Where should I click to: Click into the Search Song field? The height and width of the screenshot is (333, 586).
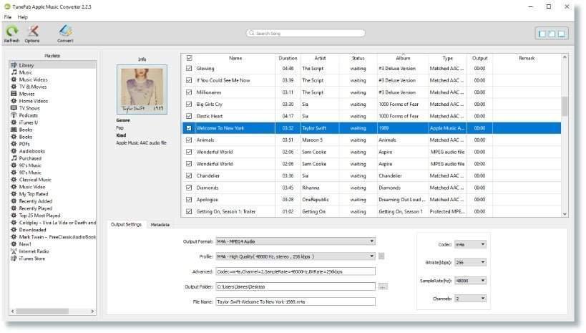click(x=306, y=33)
